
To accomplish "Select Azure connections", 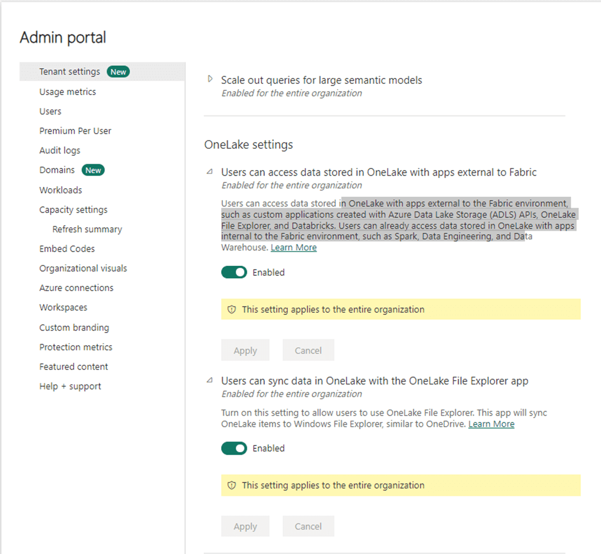I will pos(76,288).
